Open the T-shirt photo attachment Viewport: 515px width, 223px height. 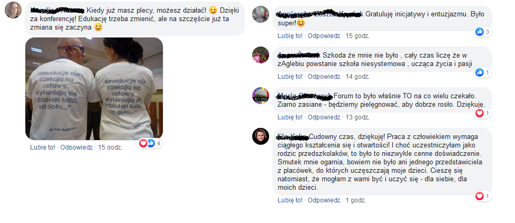tap(94, 89)
